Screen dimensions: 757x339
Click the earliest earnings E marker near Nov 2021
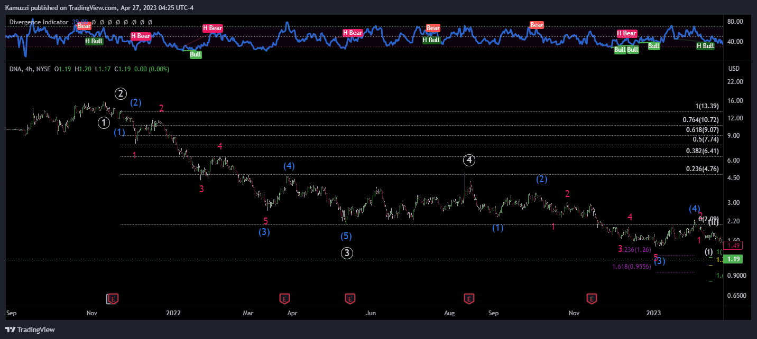pyautogui.click(x=113, y=299)
